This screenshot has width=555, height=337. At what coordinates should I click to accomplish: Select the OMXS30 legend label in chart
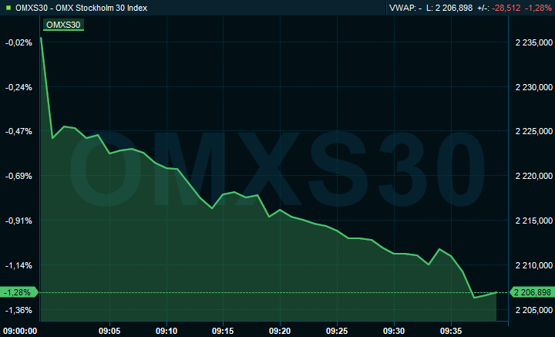click(63, 25)
